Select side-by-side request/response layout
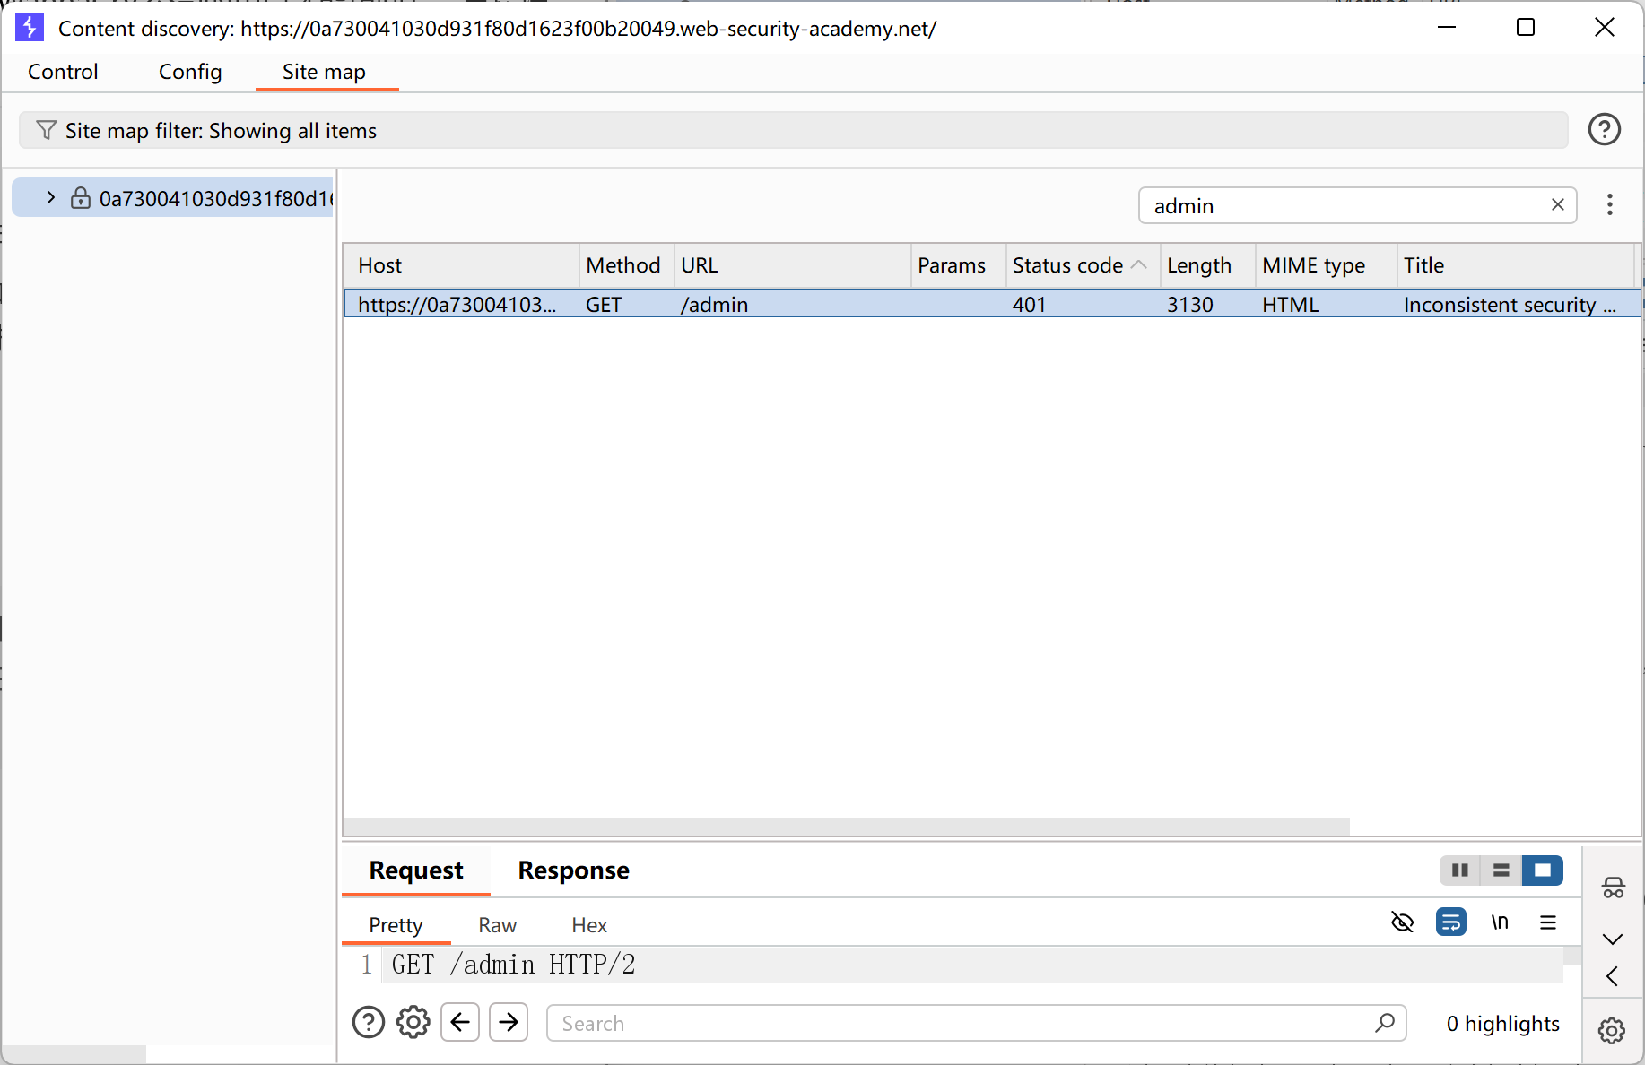 [x=1459, y=870]
